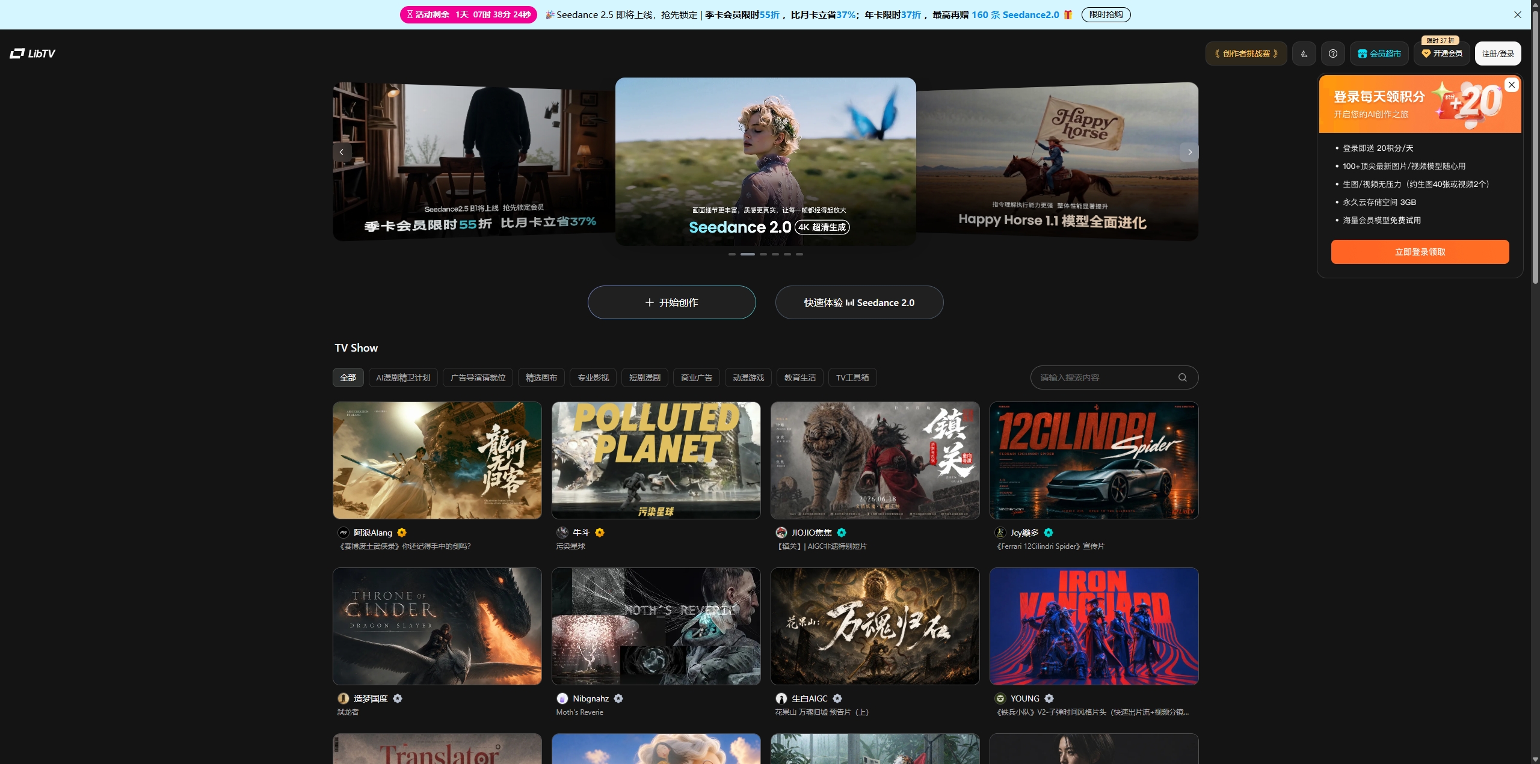
Task: Close the login points popup
Action: tap(1512, 85)
